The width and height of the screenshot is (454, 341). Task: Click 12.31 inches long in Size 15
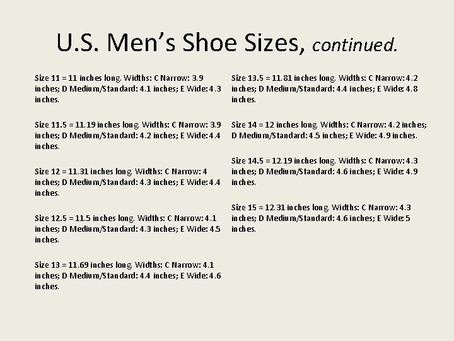297,208
